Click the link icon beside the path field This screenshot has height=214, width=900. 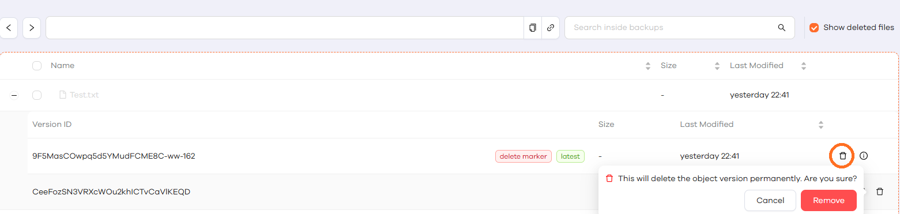pyautogui.click(x=551, y=28)
